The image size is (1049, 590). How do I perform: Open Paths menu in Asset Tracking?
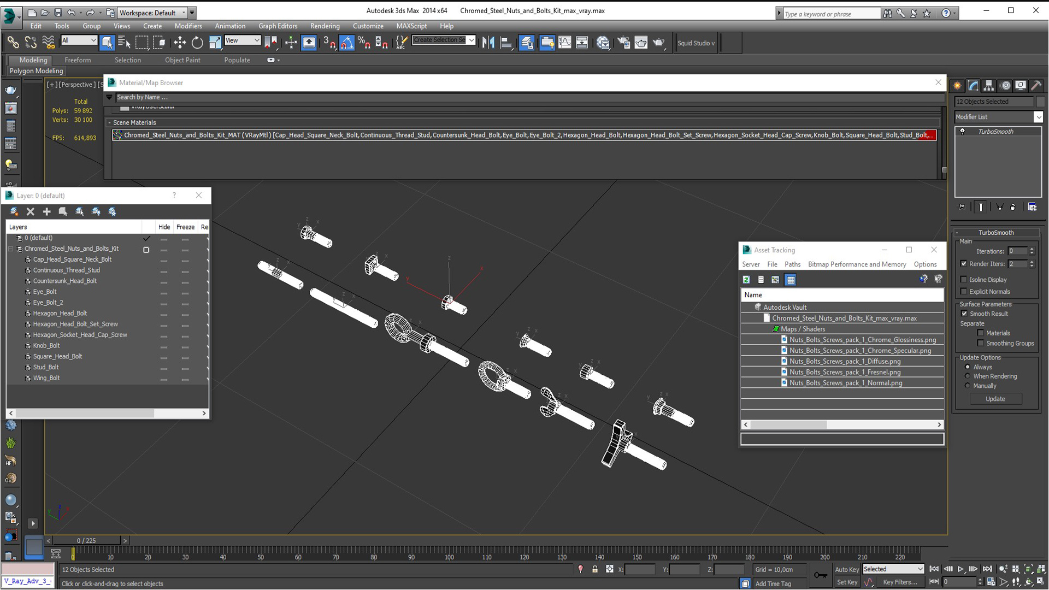(792, 264)
